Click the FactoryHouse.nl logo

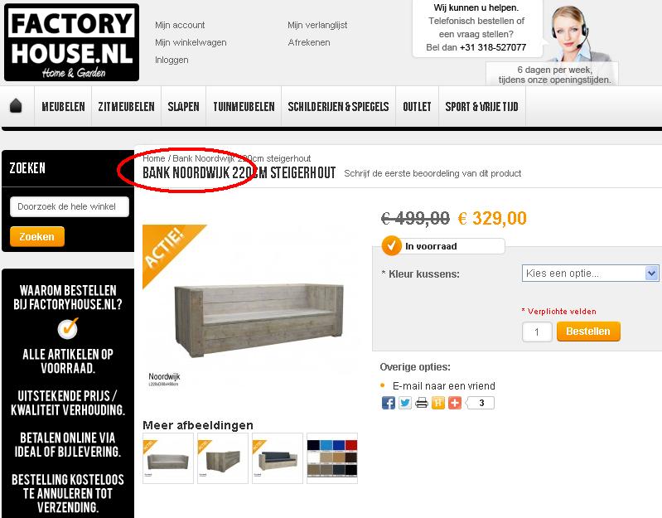tap(72, 42)
